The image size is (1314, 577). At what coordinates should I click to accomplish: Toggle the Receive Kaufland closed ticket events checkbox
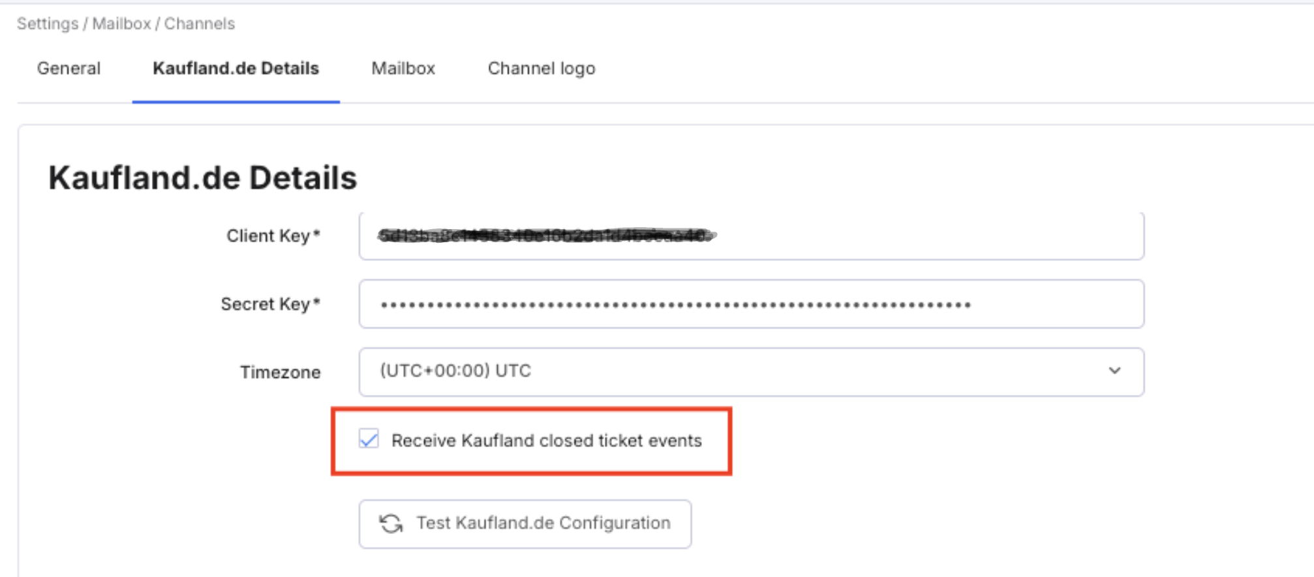pyautogui.click(x=369, y=439)
